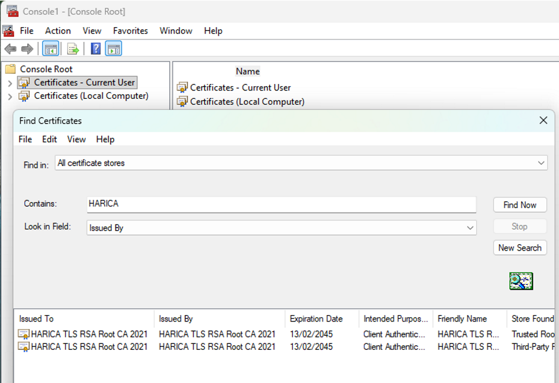The image size is (559, 383).
Task: Toggle Show/Hide Console Tree toolbar icon
Action: [x=51, y=49]
